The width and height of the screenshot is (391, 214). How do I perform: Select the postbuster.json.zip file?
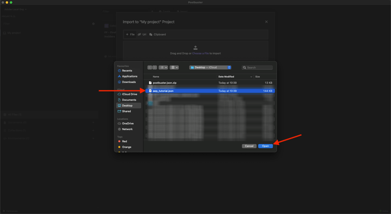coord(210,83)
